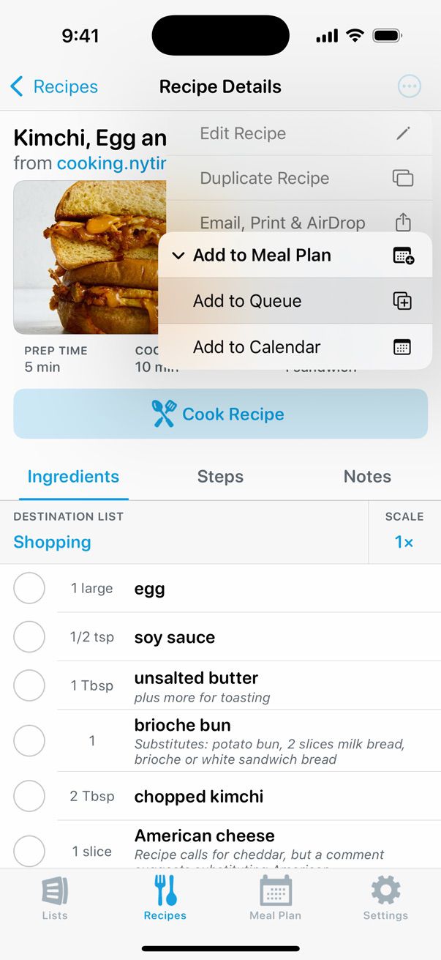Check the chopped kimchi ingredient circle
441x960 pixels.
click(x=29, y=796)
